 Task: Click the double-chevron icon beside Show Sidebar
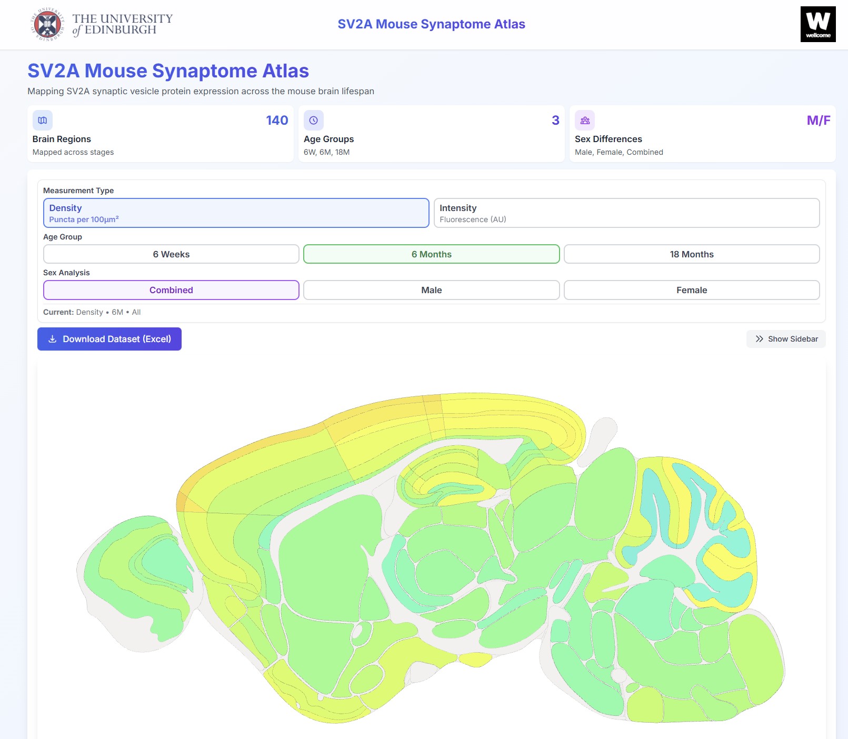(760, 339)
